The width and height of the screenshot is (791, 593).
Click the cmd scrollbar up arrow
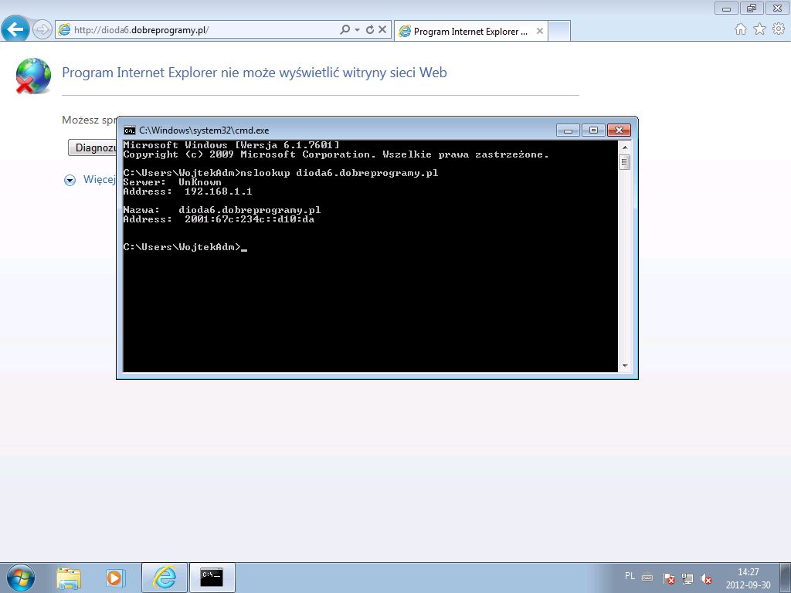click(624, 147)
